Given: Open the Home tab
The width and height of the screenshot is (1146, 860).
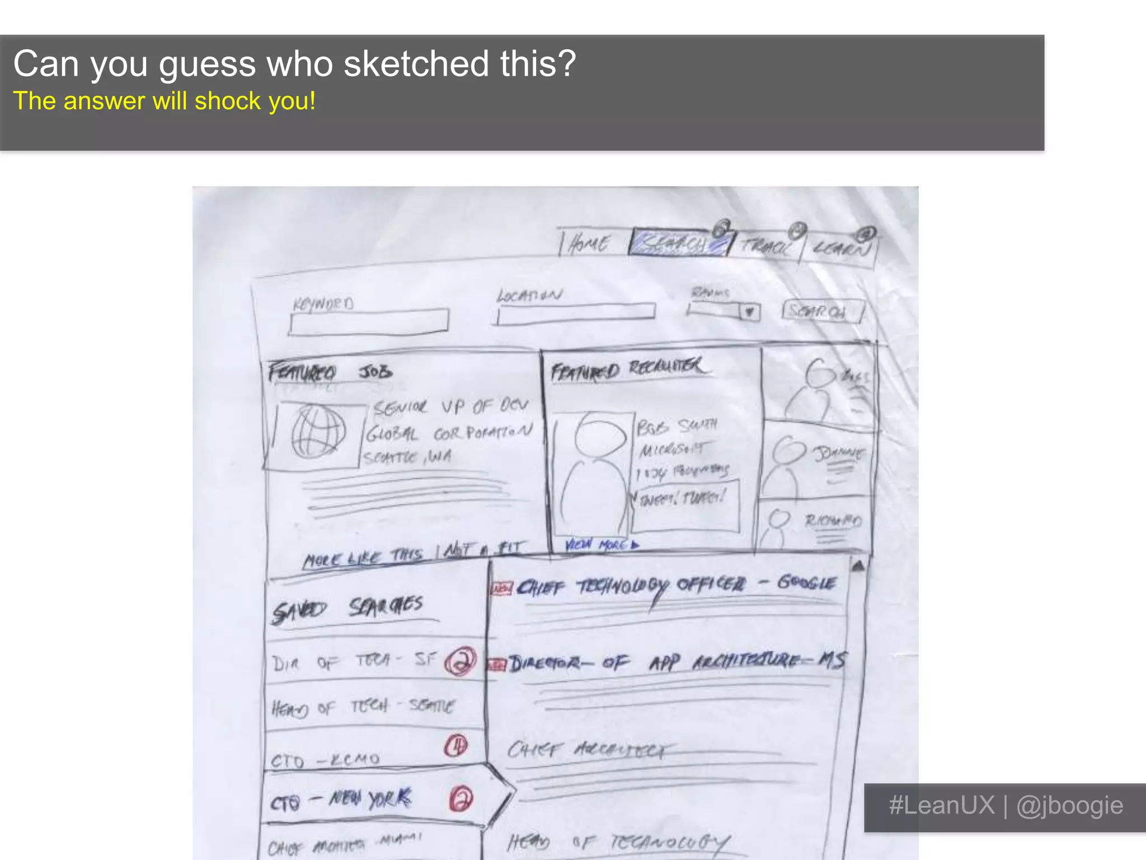Looking at the screenshot, I should [x=589, y=244].
